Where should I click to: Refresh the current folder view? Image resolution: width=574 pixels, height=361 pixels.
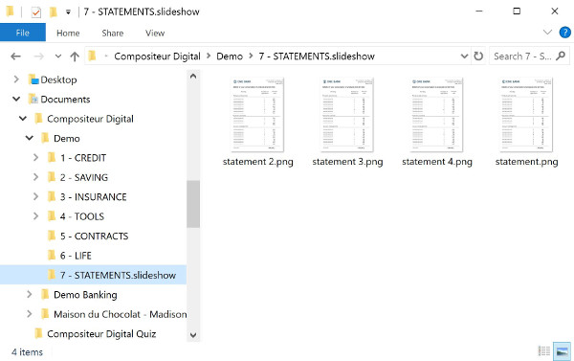pos(478,56)
